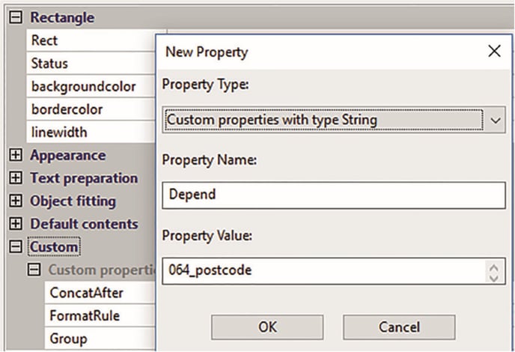Select the FormatRule custom property
The width and height of the screenshot is (515, 352).
pyautogui.click(x=100, y=315)
